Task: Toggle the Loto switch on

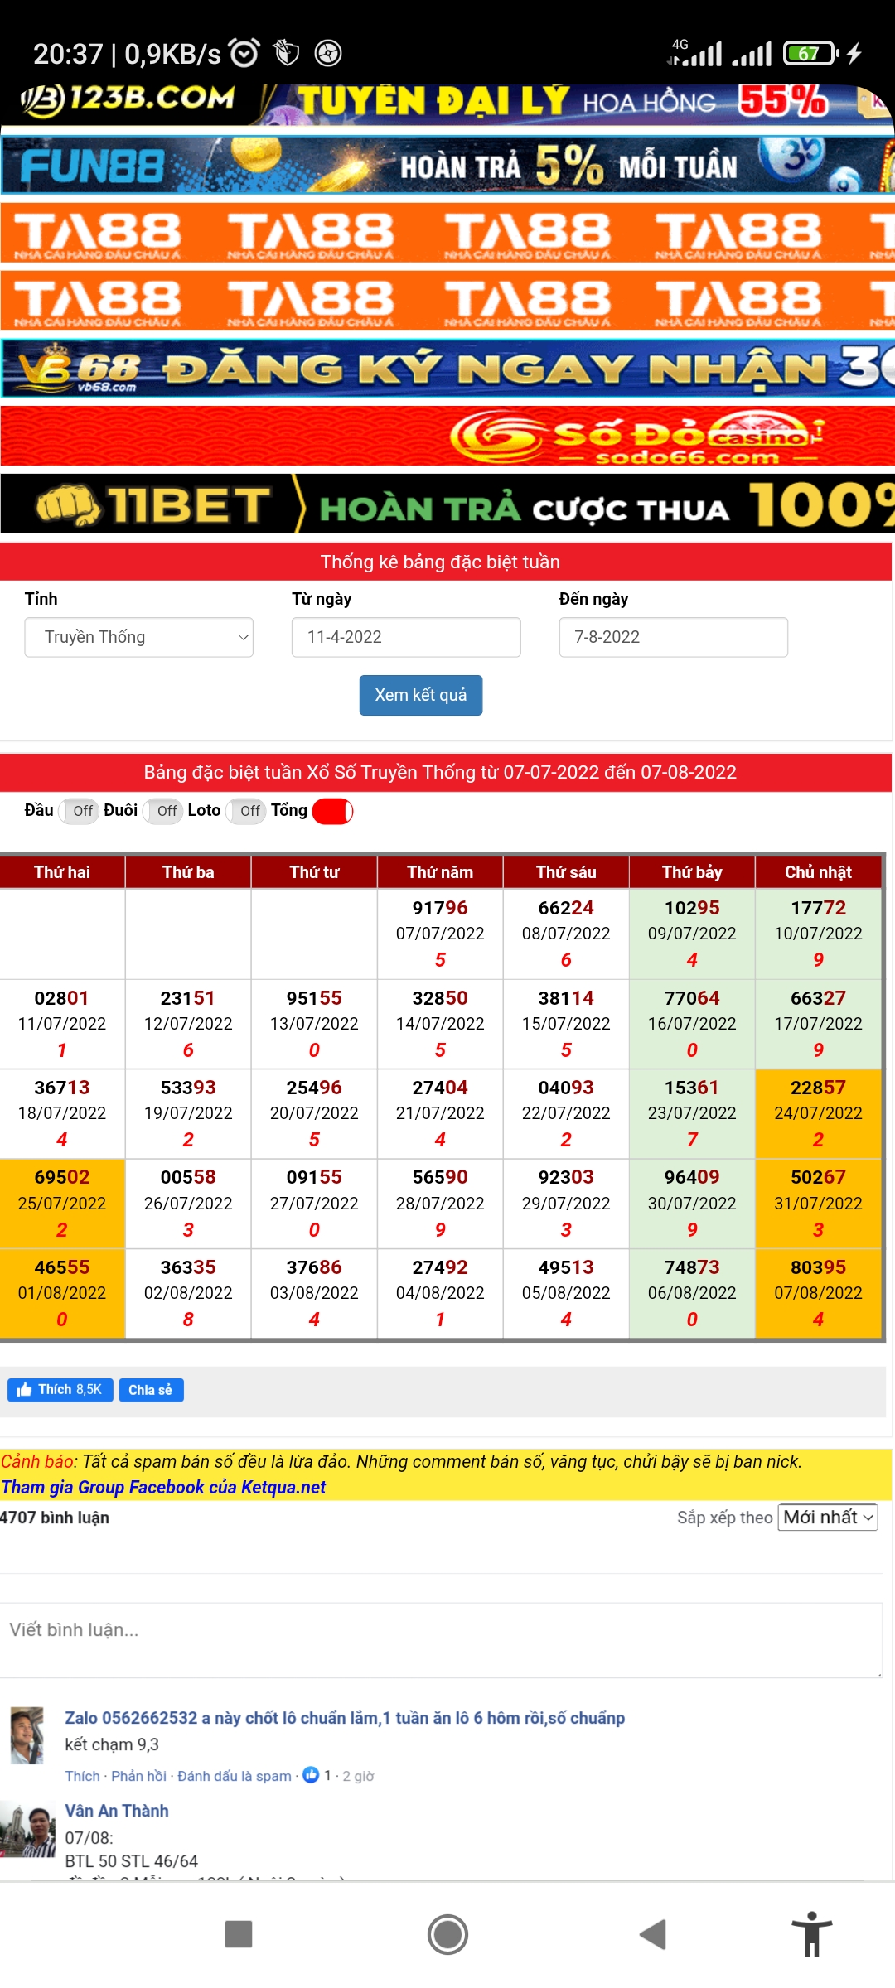Action: click(245, 811)
